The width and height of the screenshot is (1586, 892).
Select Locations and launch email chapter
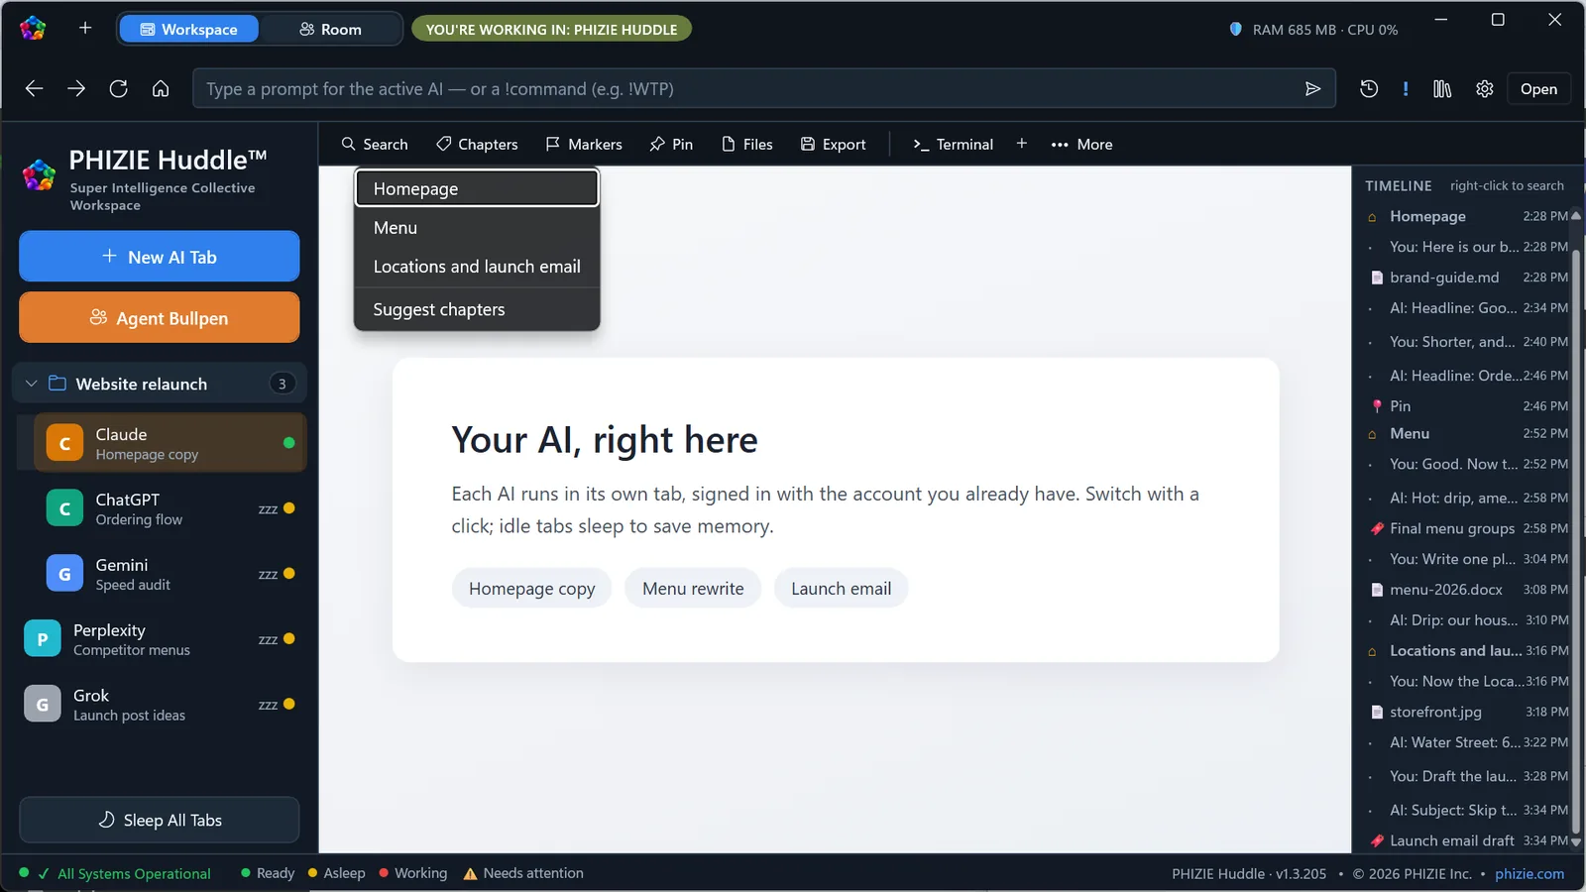tap(477, 267)
